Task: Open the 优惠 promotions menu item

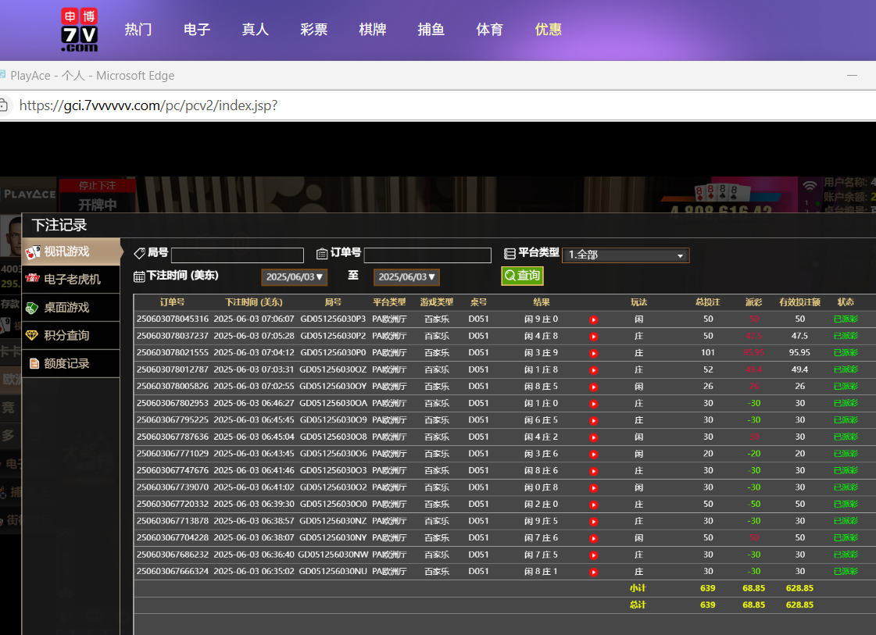Action: (x=549, y=30)
